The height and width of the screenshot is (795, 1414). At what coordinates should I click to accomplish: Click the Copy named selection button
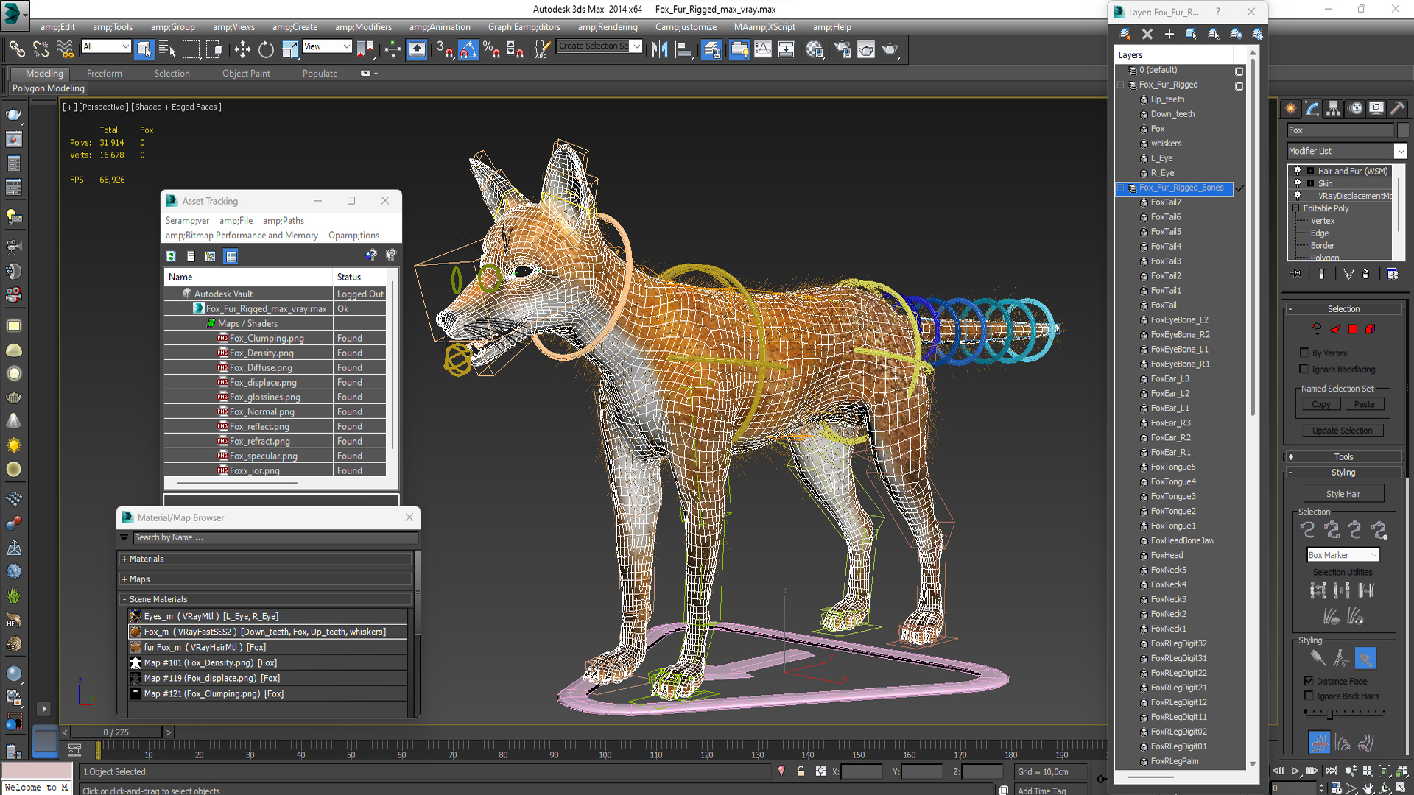pos(1320,404)
